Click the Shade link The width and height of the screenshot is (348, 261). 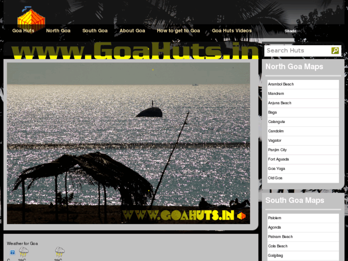point(290,31)
